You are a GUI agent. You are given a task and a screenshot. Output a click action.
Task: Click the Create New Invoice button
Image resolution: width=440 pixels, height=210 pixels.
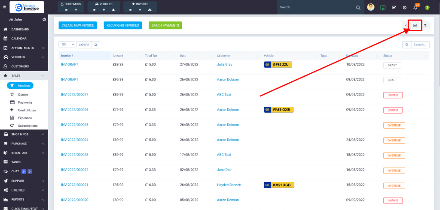pos(78,25)
